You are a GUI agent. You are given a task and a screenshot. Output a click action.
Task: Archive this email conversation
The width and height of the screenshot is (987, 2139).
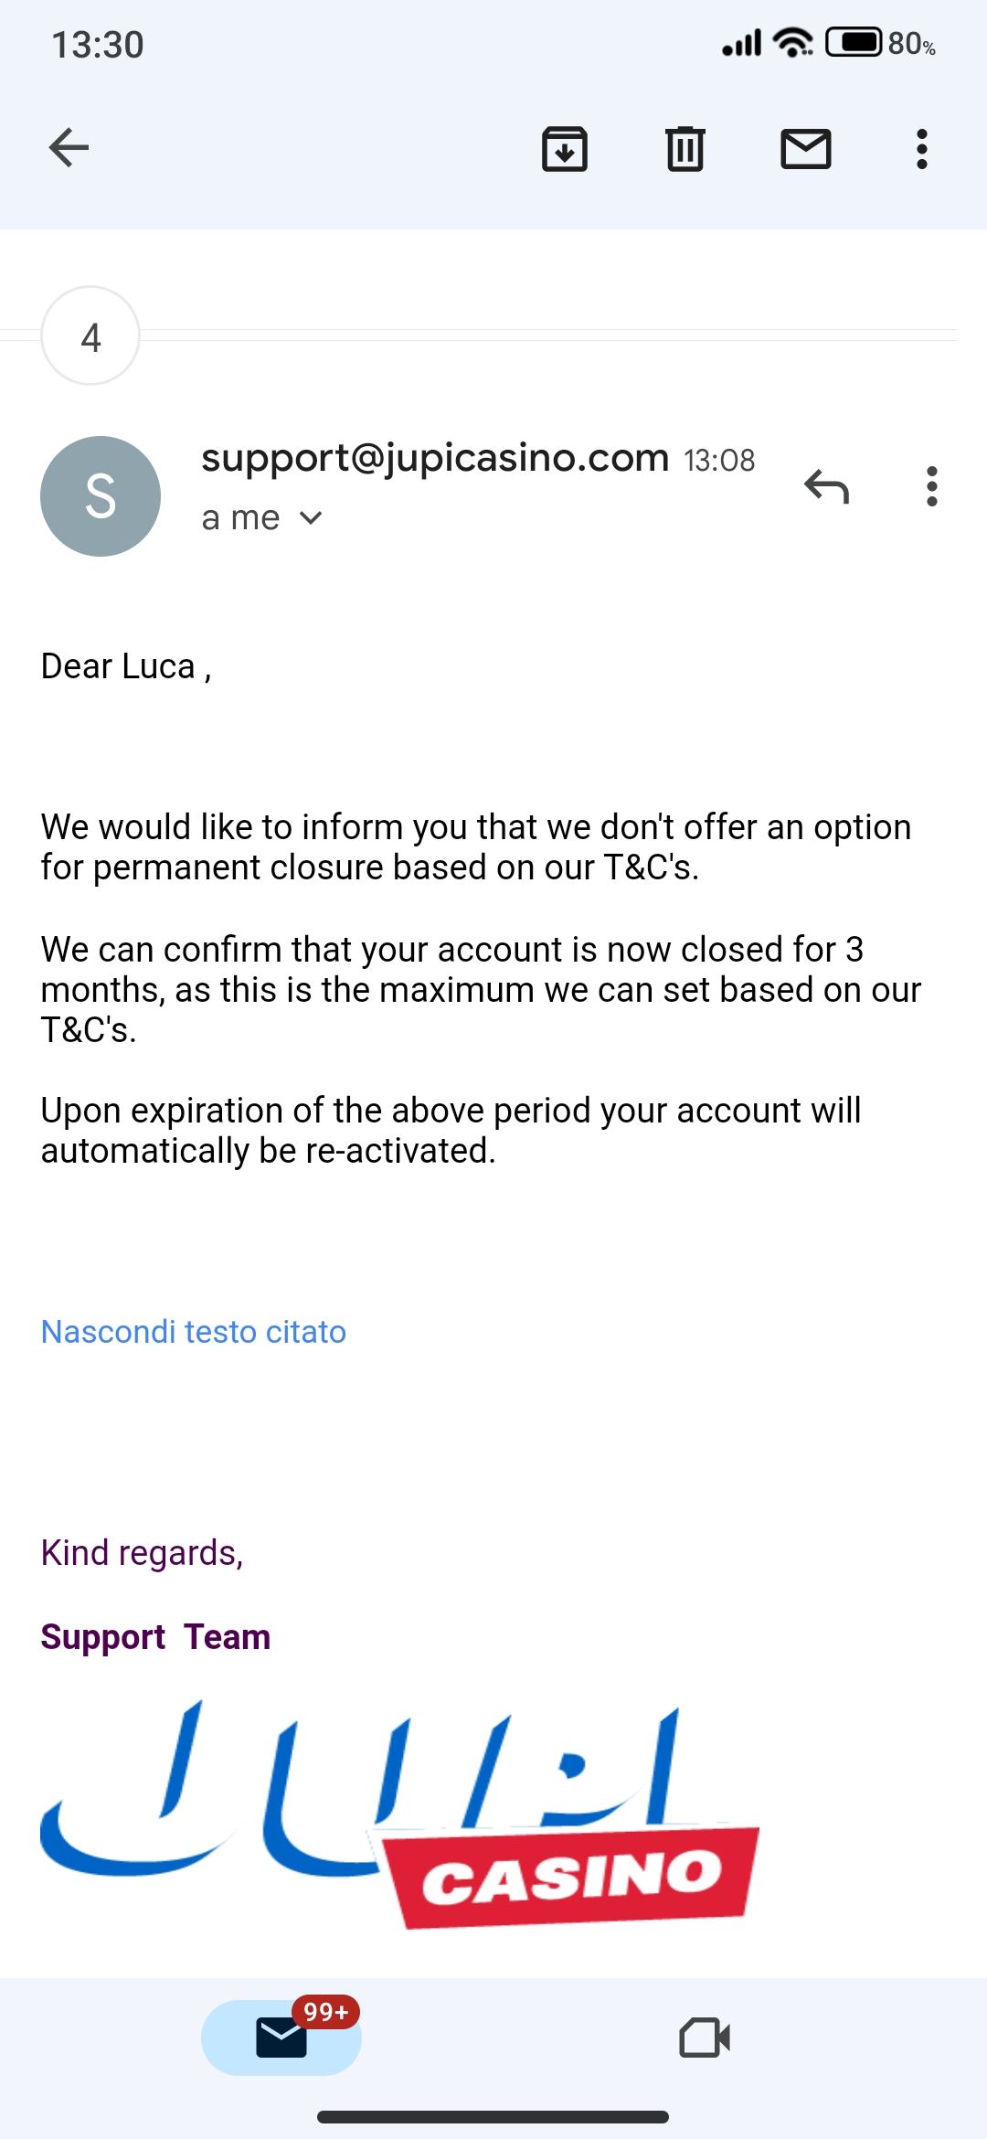point(565,149)
